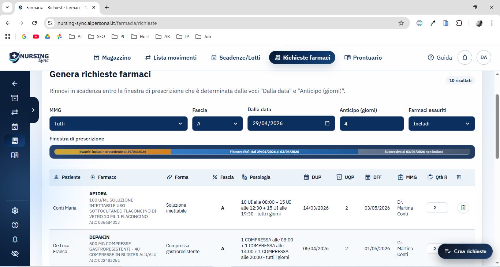
Task: Open the SEO bookmarks folder
Action: 97,37
